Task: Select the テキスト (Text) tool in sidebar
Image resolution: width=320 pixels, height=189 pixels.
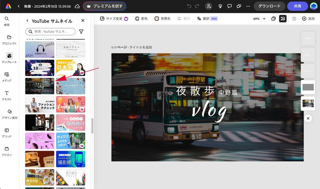Action: click(x=7, y=95)
